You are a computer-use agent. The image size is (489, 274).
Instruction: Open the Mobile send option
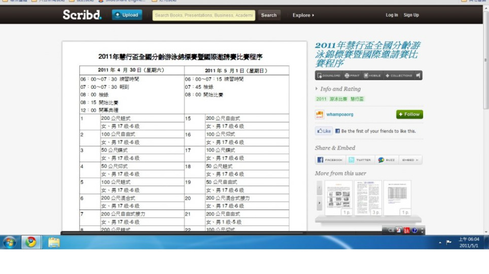372,76
